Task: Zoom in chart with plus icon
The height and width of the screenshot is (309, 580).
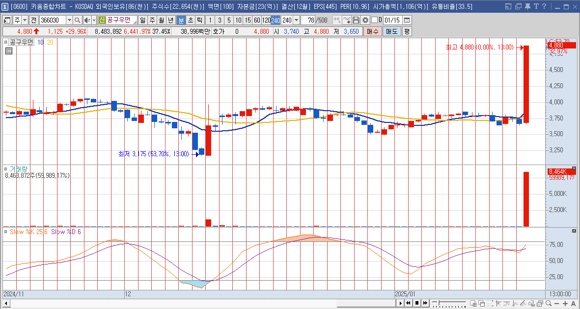Action: click(x=565, y=303)
